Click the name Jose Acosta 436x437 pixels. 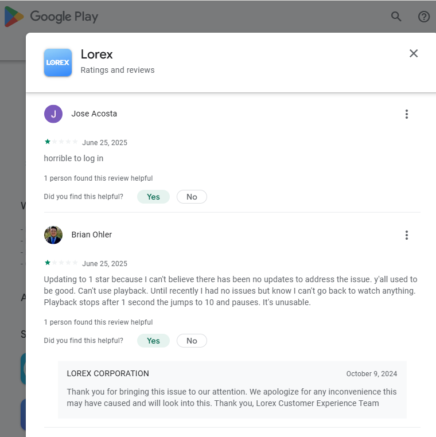[x=94, y=114]
